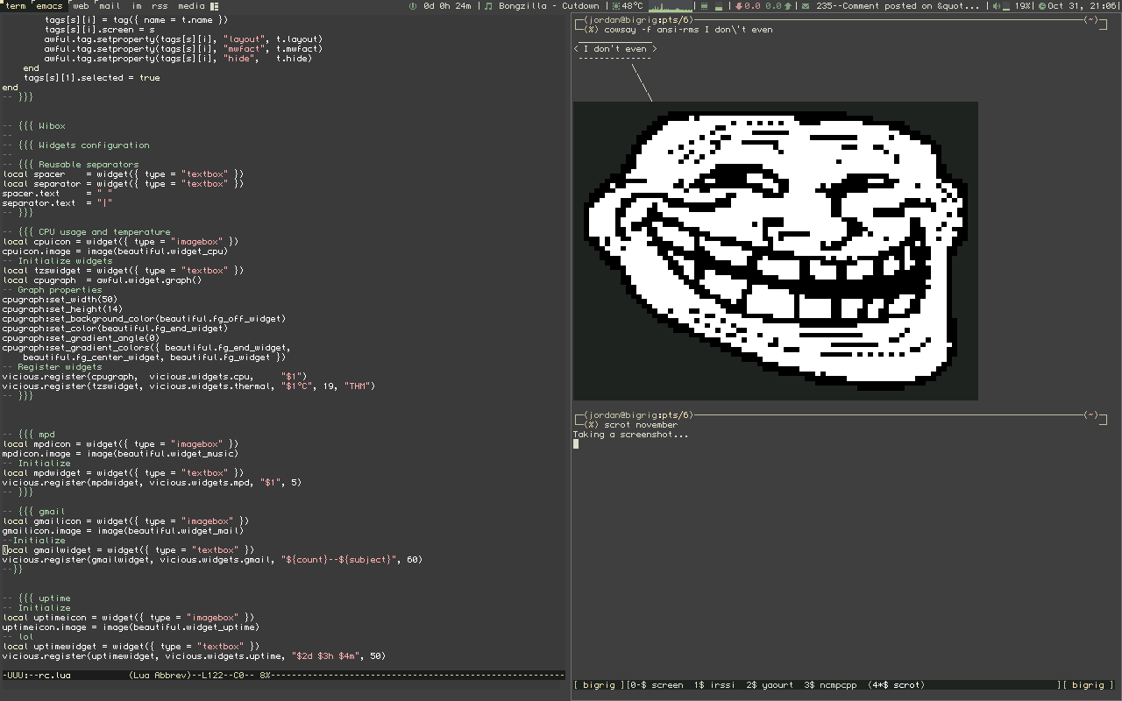
Task: Click the cpugraph:set_height(14) line
Action: tap(62, 309)
